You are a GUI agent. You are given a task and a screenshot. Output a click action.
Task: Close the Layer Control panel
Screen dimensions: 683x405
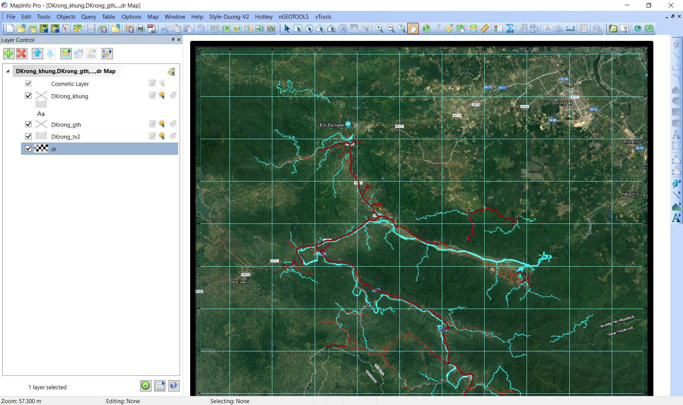click(x=179, y=40)
